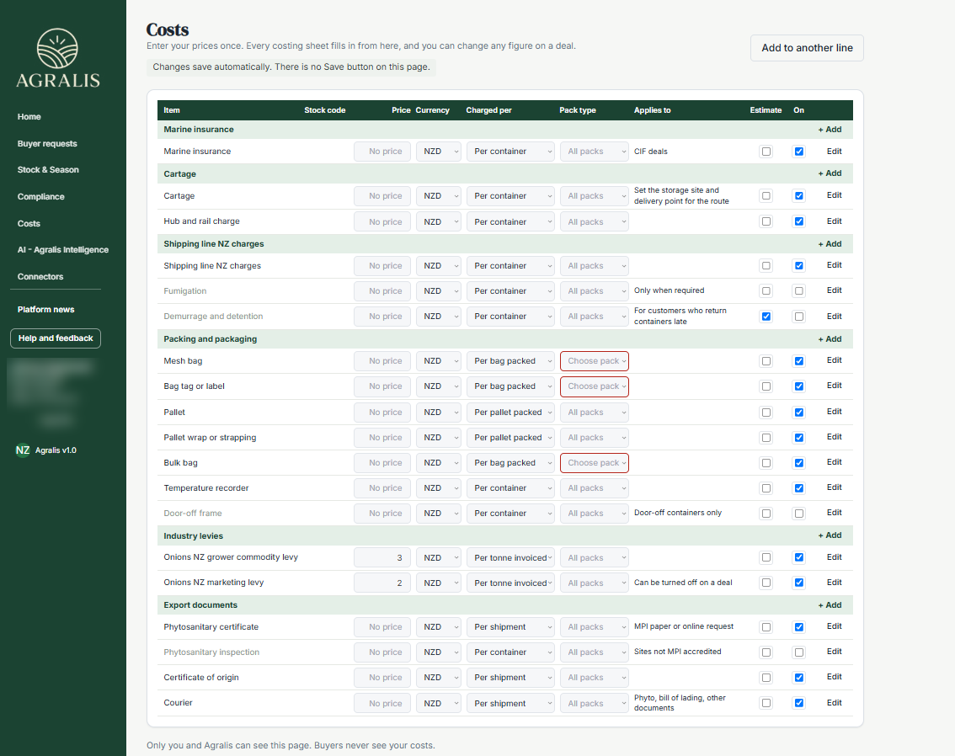The image size is (955, 756).
Task: Click 'Sites not MPI accredited' note
Action: coord(677,652)
